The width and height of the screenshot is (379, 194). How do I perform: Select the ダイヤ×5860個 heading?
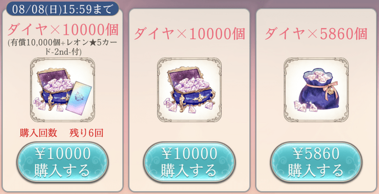pyautogui.click(x=316, y=34)
